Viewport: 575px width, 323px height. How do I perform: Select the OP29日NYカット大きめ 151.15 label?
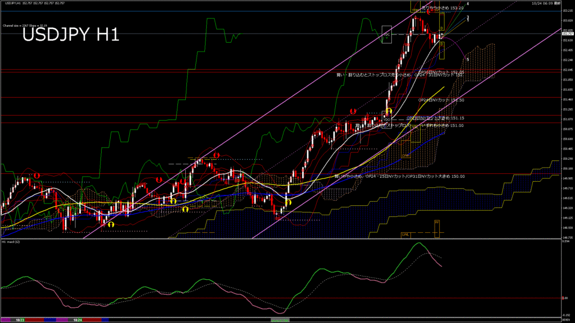(x=435, y=118)
